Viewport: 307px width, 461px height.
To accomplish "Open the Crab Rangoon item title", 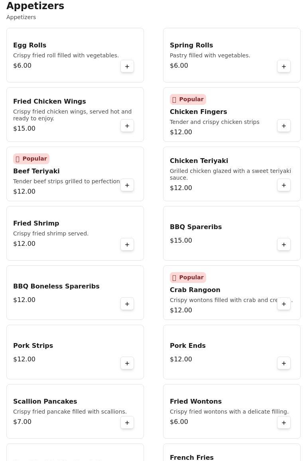I will point(195,290).
